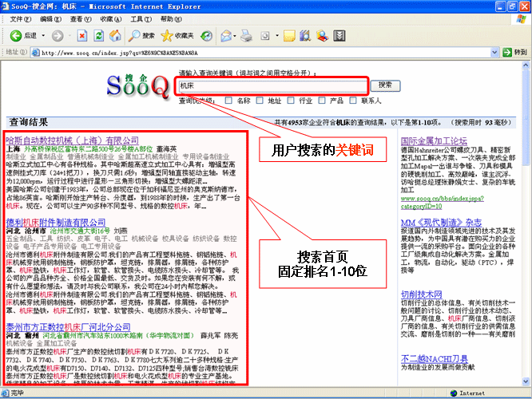Expand the Back button history dropdown arrow
532x399 pixels.
point(43,36)
